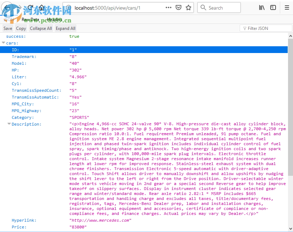Click Expand All in the JSON viewer

click(x=65, y=28)
